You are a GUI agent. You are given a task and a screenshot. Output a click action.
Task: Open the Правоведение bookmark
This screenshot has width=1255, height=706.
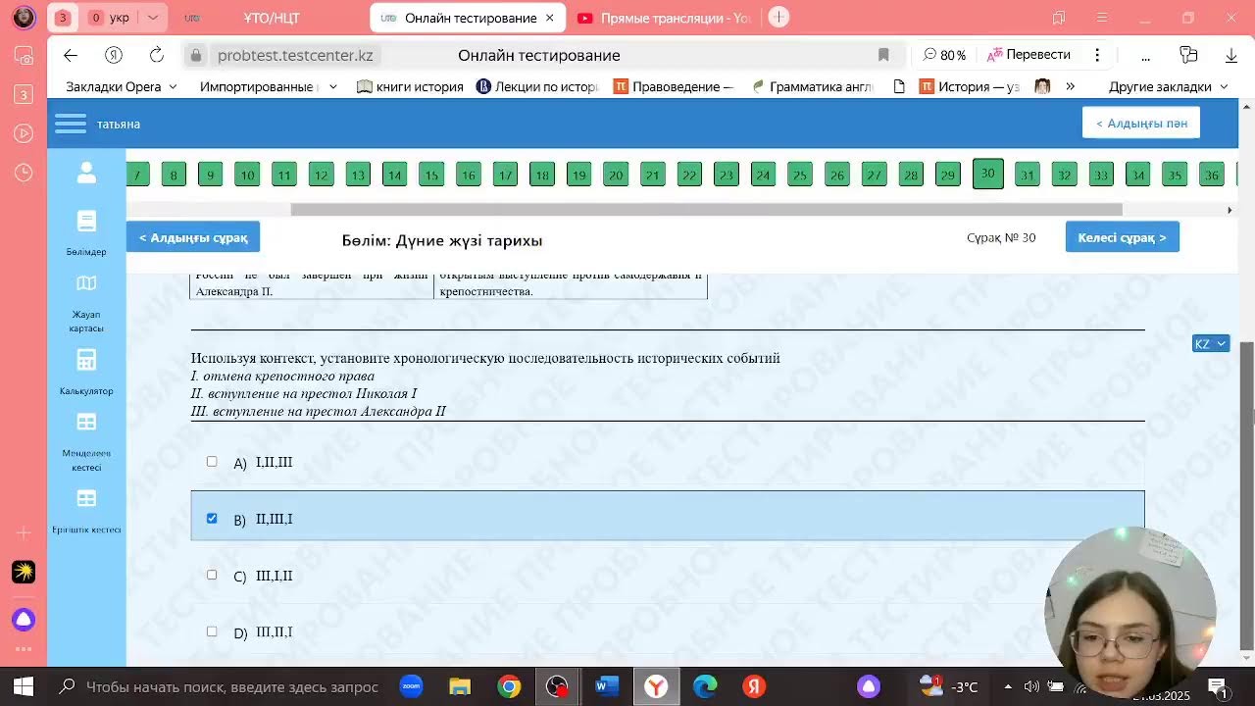[674, 86]
